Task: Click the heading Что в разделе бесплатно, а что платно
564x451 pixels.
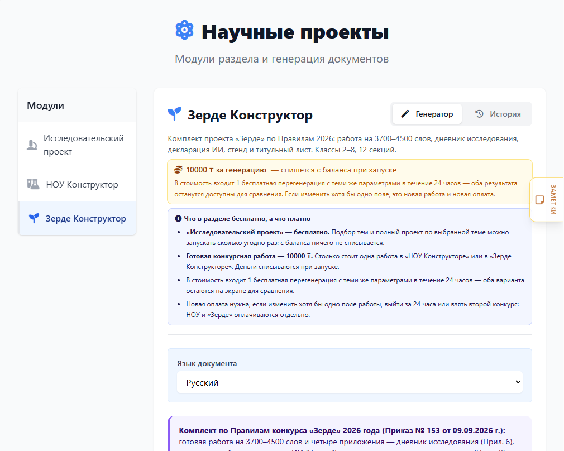Action: coord(247,219)
